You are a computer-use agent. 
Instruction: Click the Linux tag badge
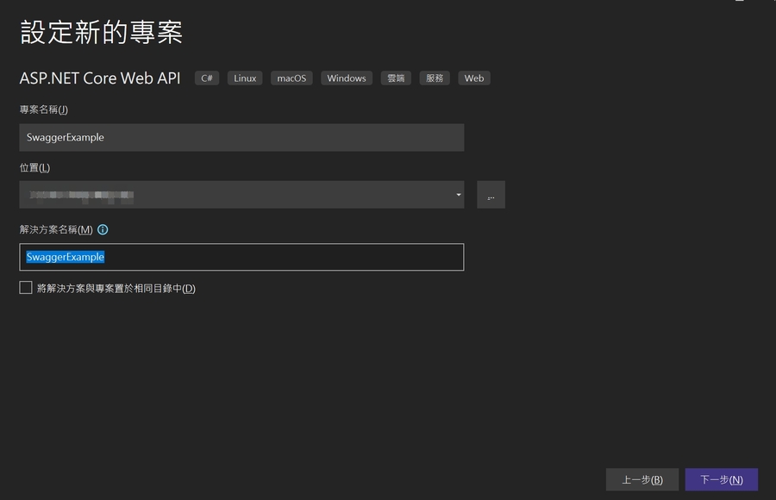pos(244,78)
